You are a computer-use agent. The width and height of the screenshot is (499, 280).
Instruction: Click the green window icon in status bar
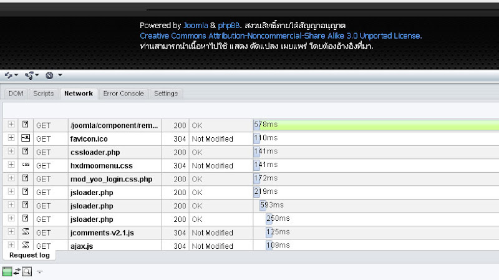point(7,272)
